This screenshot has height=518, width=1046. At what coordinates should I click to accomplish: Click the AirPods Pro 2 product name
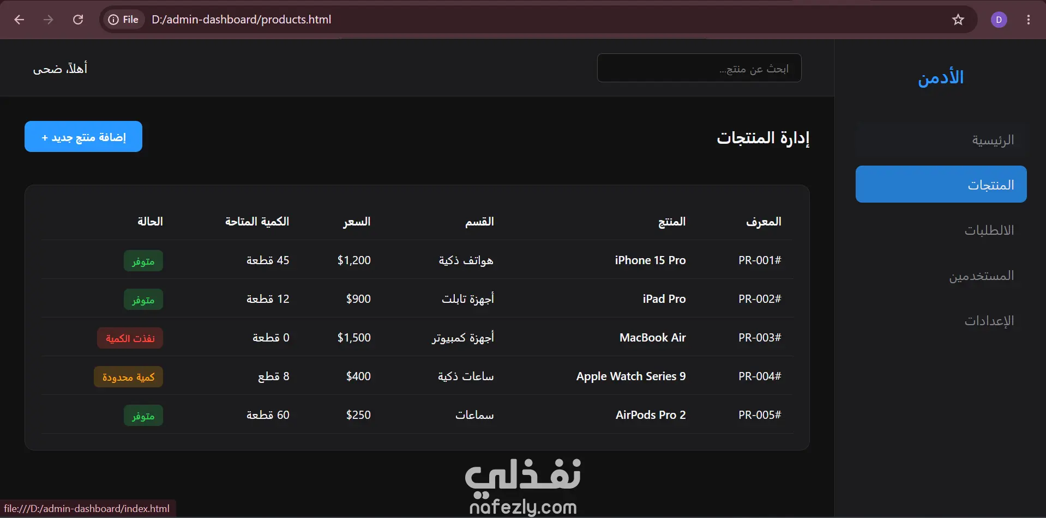tap(651, 415)
